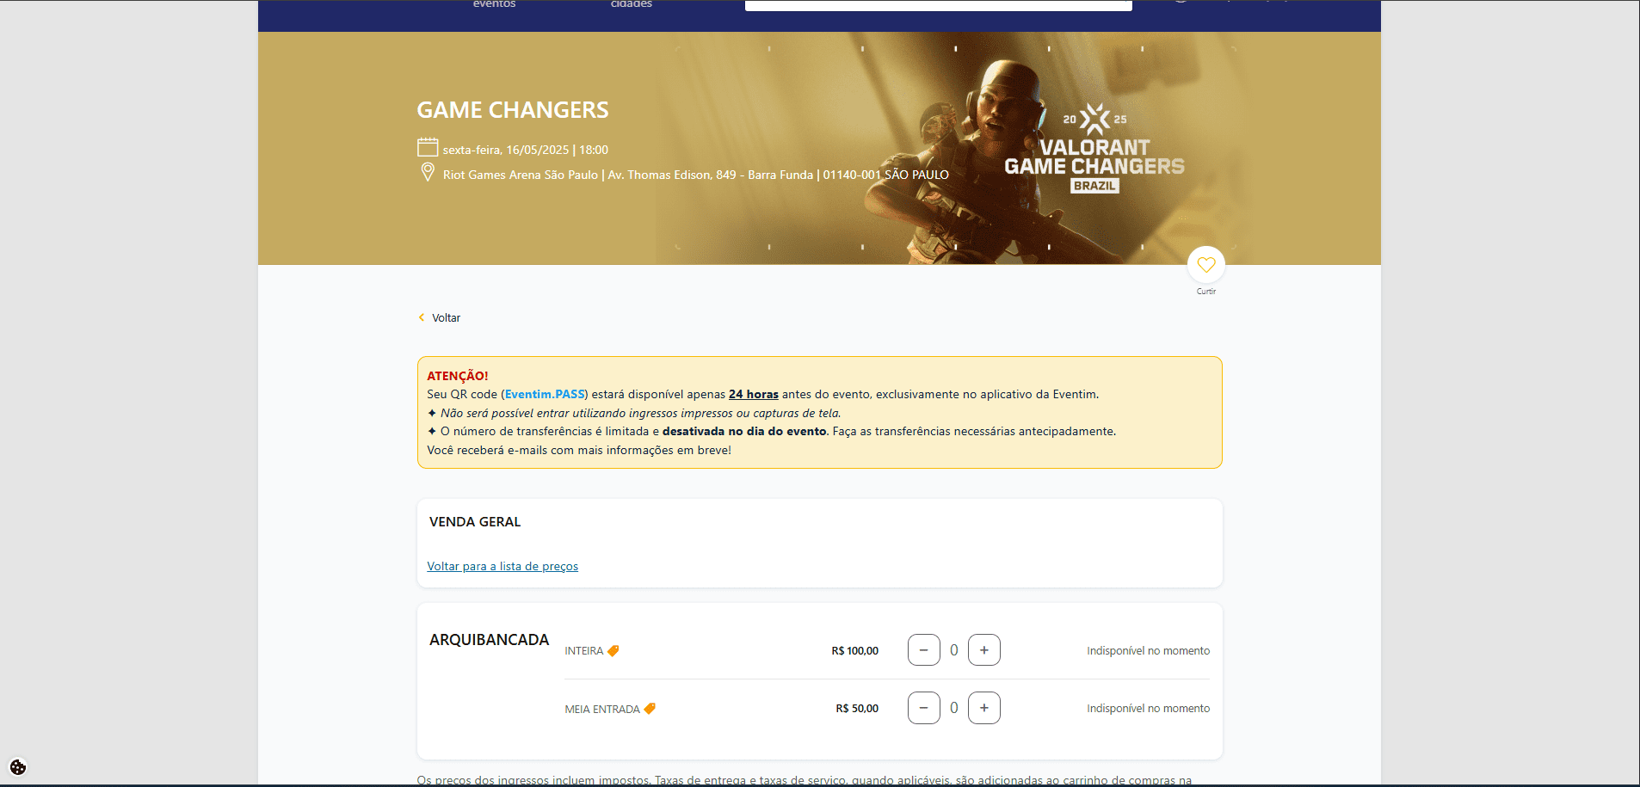This screenshot has height=787, width=1640.
Task: Go back via the Voltar link
Action: point(446,317)
